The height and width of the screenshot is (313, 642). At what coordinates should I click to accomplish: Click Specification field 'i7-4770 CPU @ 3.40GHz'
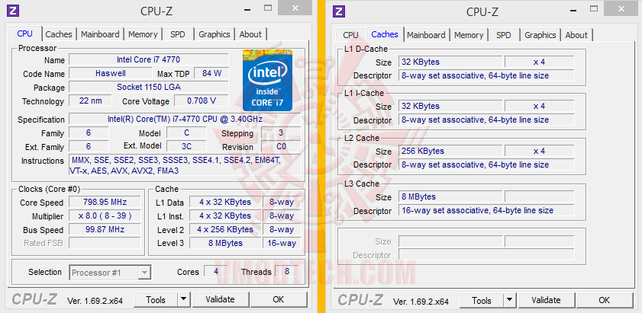pos(185,120)
